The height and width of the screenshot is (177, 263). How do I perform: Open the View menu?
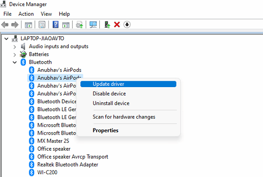click(46, 14)
